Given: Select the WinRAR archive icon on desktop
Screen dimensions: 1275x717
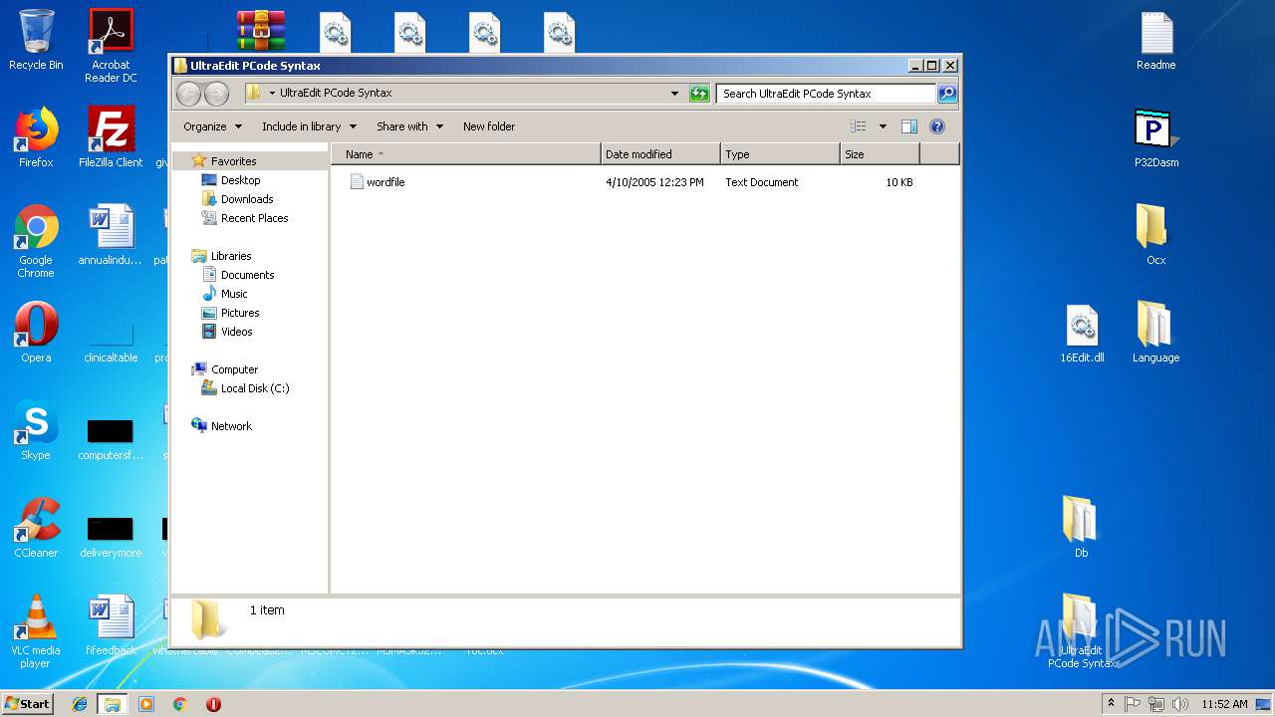Looking at the screenshot, I should pos(261,30).
